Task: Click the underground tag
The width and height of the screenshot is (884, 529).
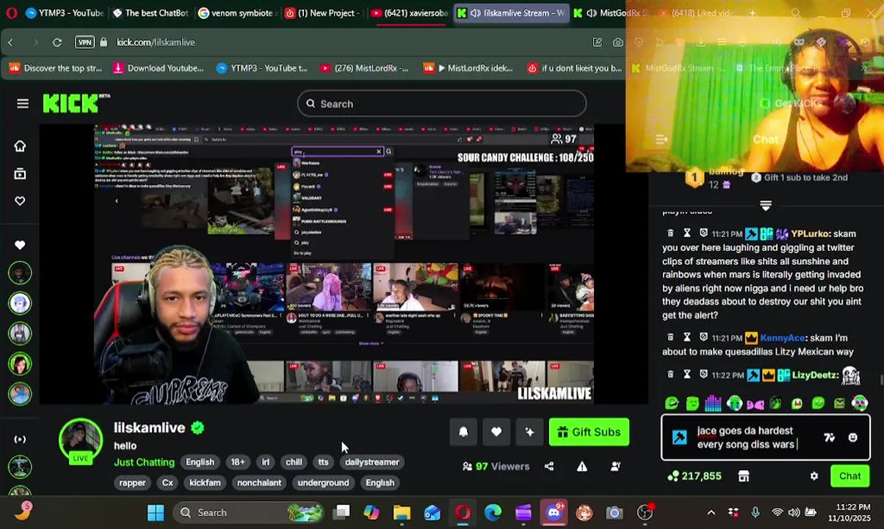Action: (x=323, y=483)
